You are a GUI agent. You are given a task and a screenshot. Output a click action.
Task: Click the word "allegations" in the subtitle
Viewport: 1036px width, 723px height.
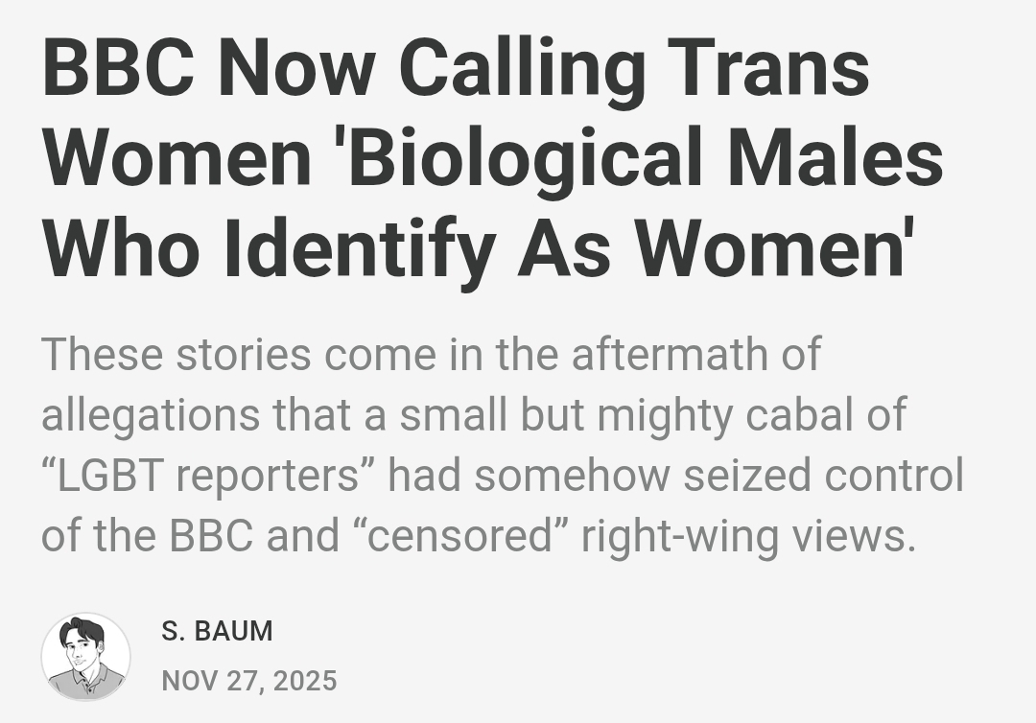150,415
